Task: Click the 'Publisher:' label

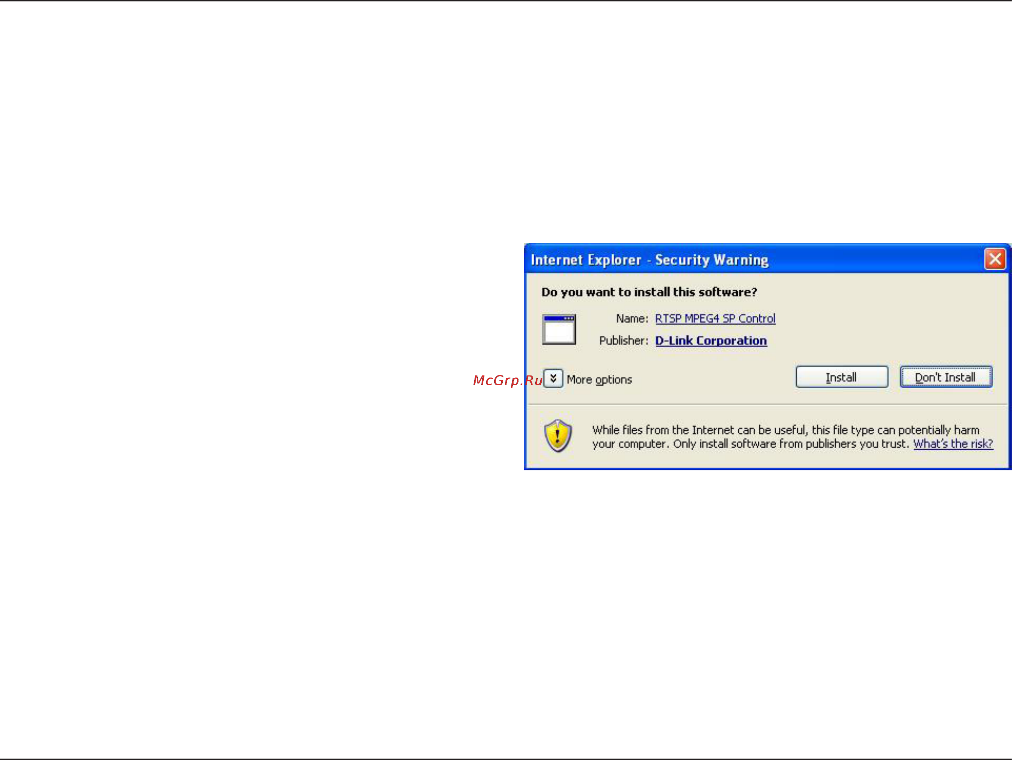Action: [623, 341]
